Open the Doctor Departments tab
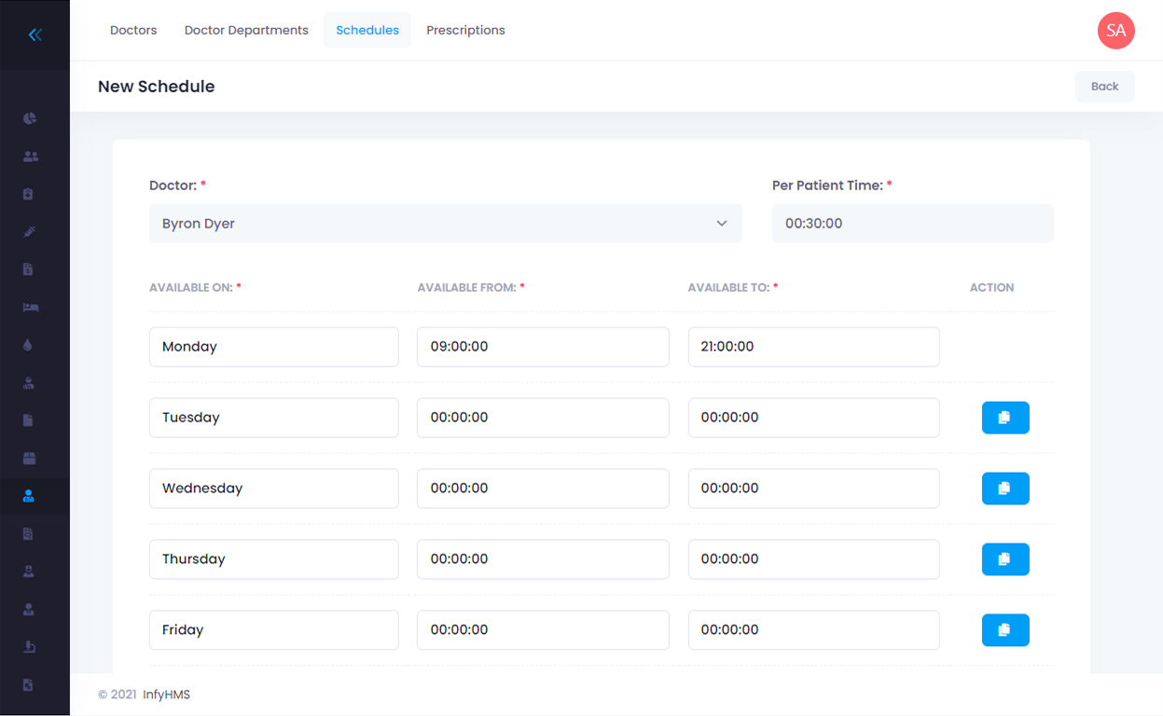Image resolution: width=1163 pixels, height=716 pixels. [246, 31]
